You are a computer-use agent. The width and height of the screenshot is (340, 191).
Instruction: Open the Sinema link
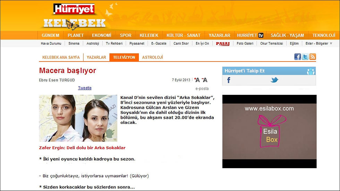(x=74, y=44)
